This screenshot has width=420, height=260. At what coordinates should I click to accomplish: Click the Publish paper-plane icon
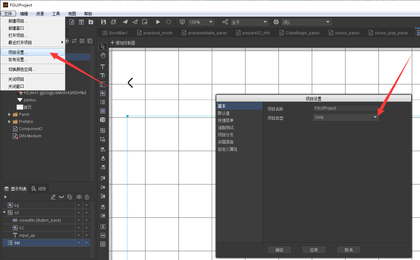125,22
